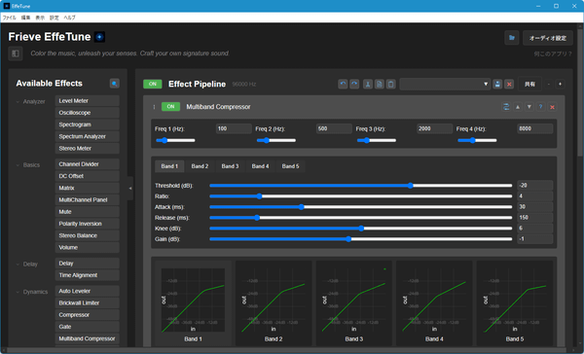Toggle the Effect Pipeline ON switch
Viewport: 584px width, 354px height.
click(x=153, y=85)
